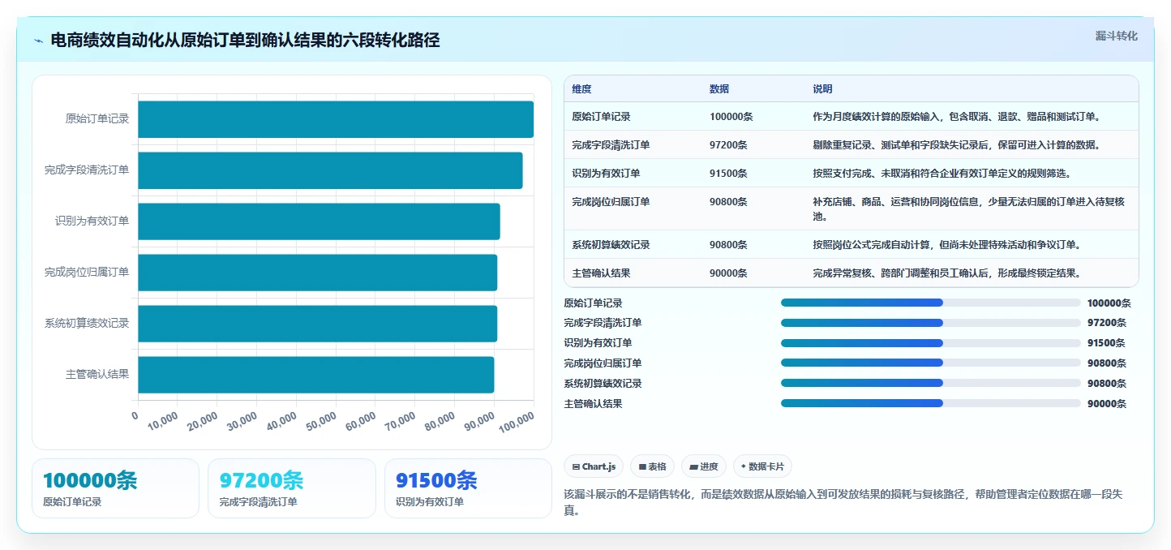Screen dimensions: 1171x550
Task: Click the 完成字段清洗订单 progress bar
Action: [x=931, y=323]
